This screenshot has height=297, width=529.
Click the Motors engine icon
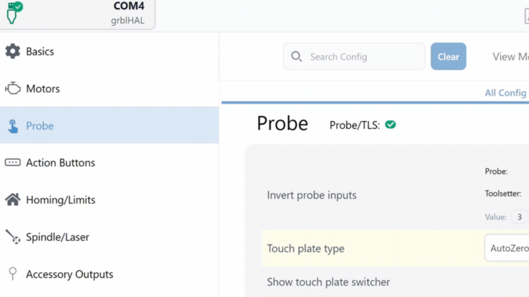pyautogui.click(x=13, y=88)
